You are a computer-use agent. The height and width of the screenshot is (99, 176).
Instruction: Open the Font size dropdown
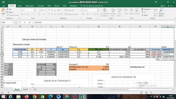point(40,10)
